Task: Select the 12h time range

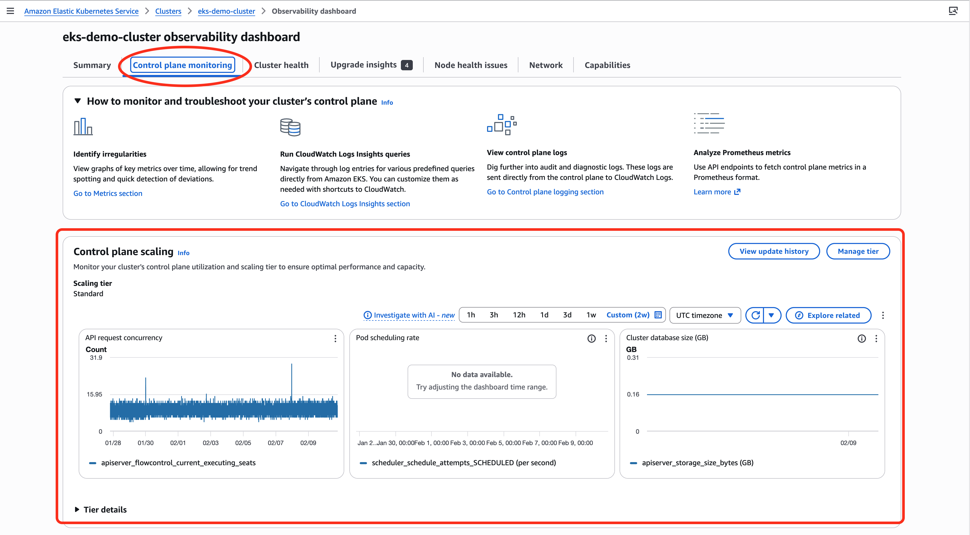Action: coord(519,315)
